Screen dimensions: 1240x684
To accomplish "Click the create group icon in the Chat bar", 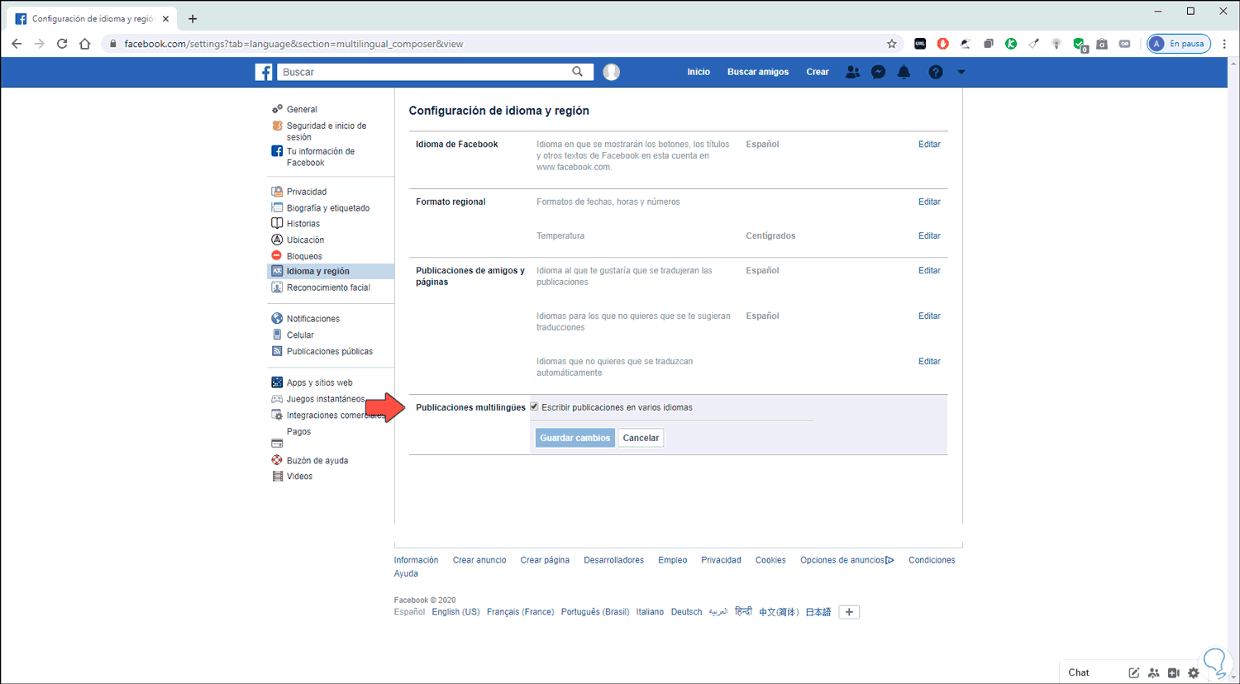I will pyautogui.click(x=1154, y=672).
